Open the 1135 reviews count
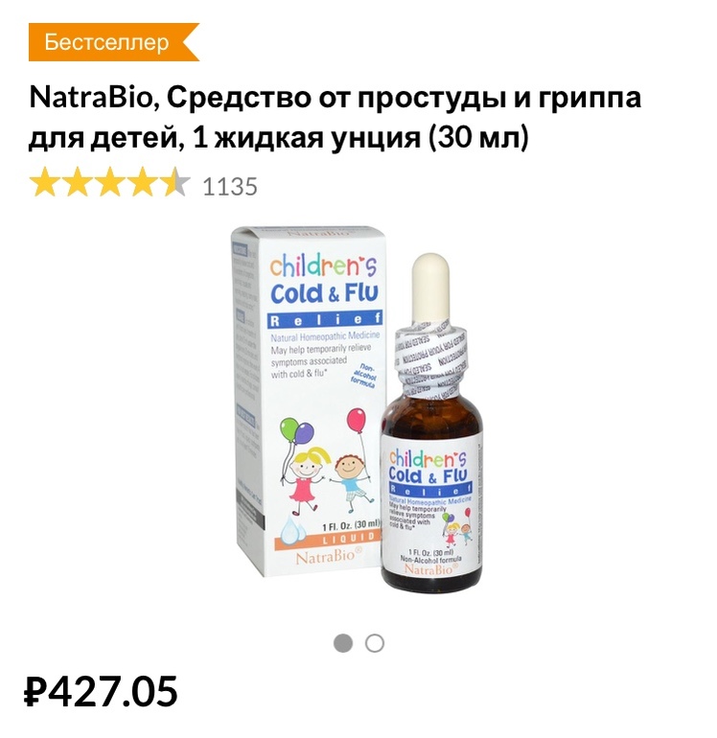 point(230,186)
